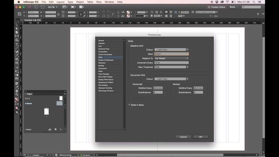Select the Line tool
Viewport: 279px width, 157px height.
pyautogui.click(x=17, y=48)
